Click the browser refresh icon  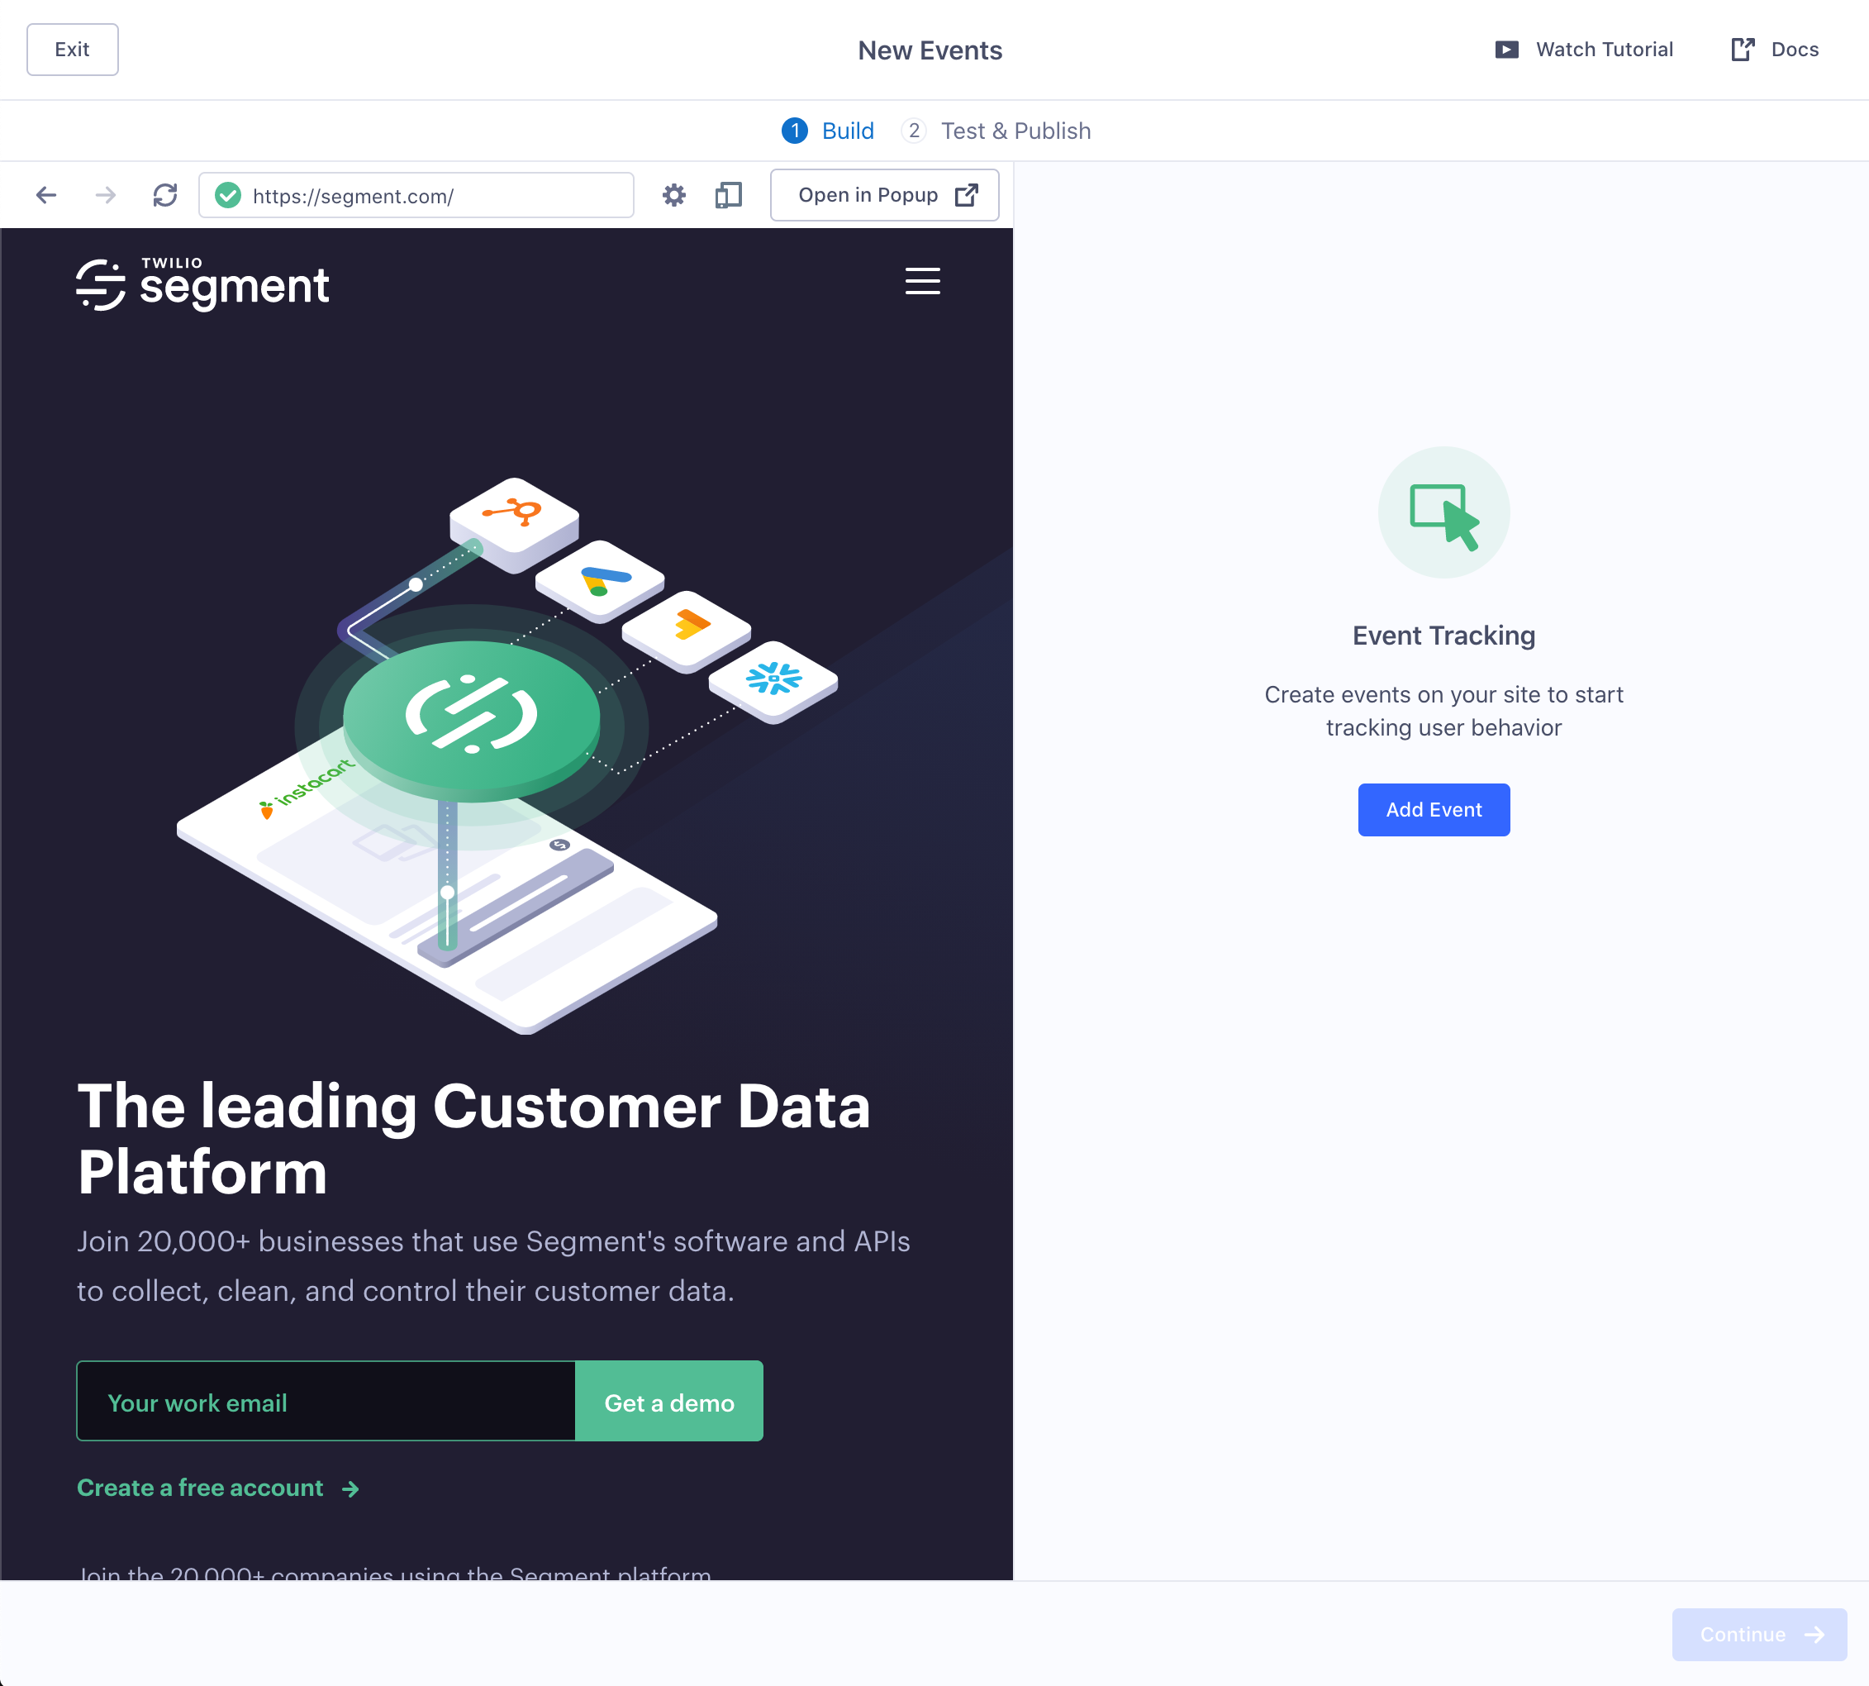(x=163, y=195)
